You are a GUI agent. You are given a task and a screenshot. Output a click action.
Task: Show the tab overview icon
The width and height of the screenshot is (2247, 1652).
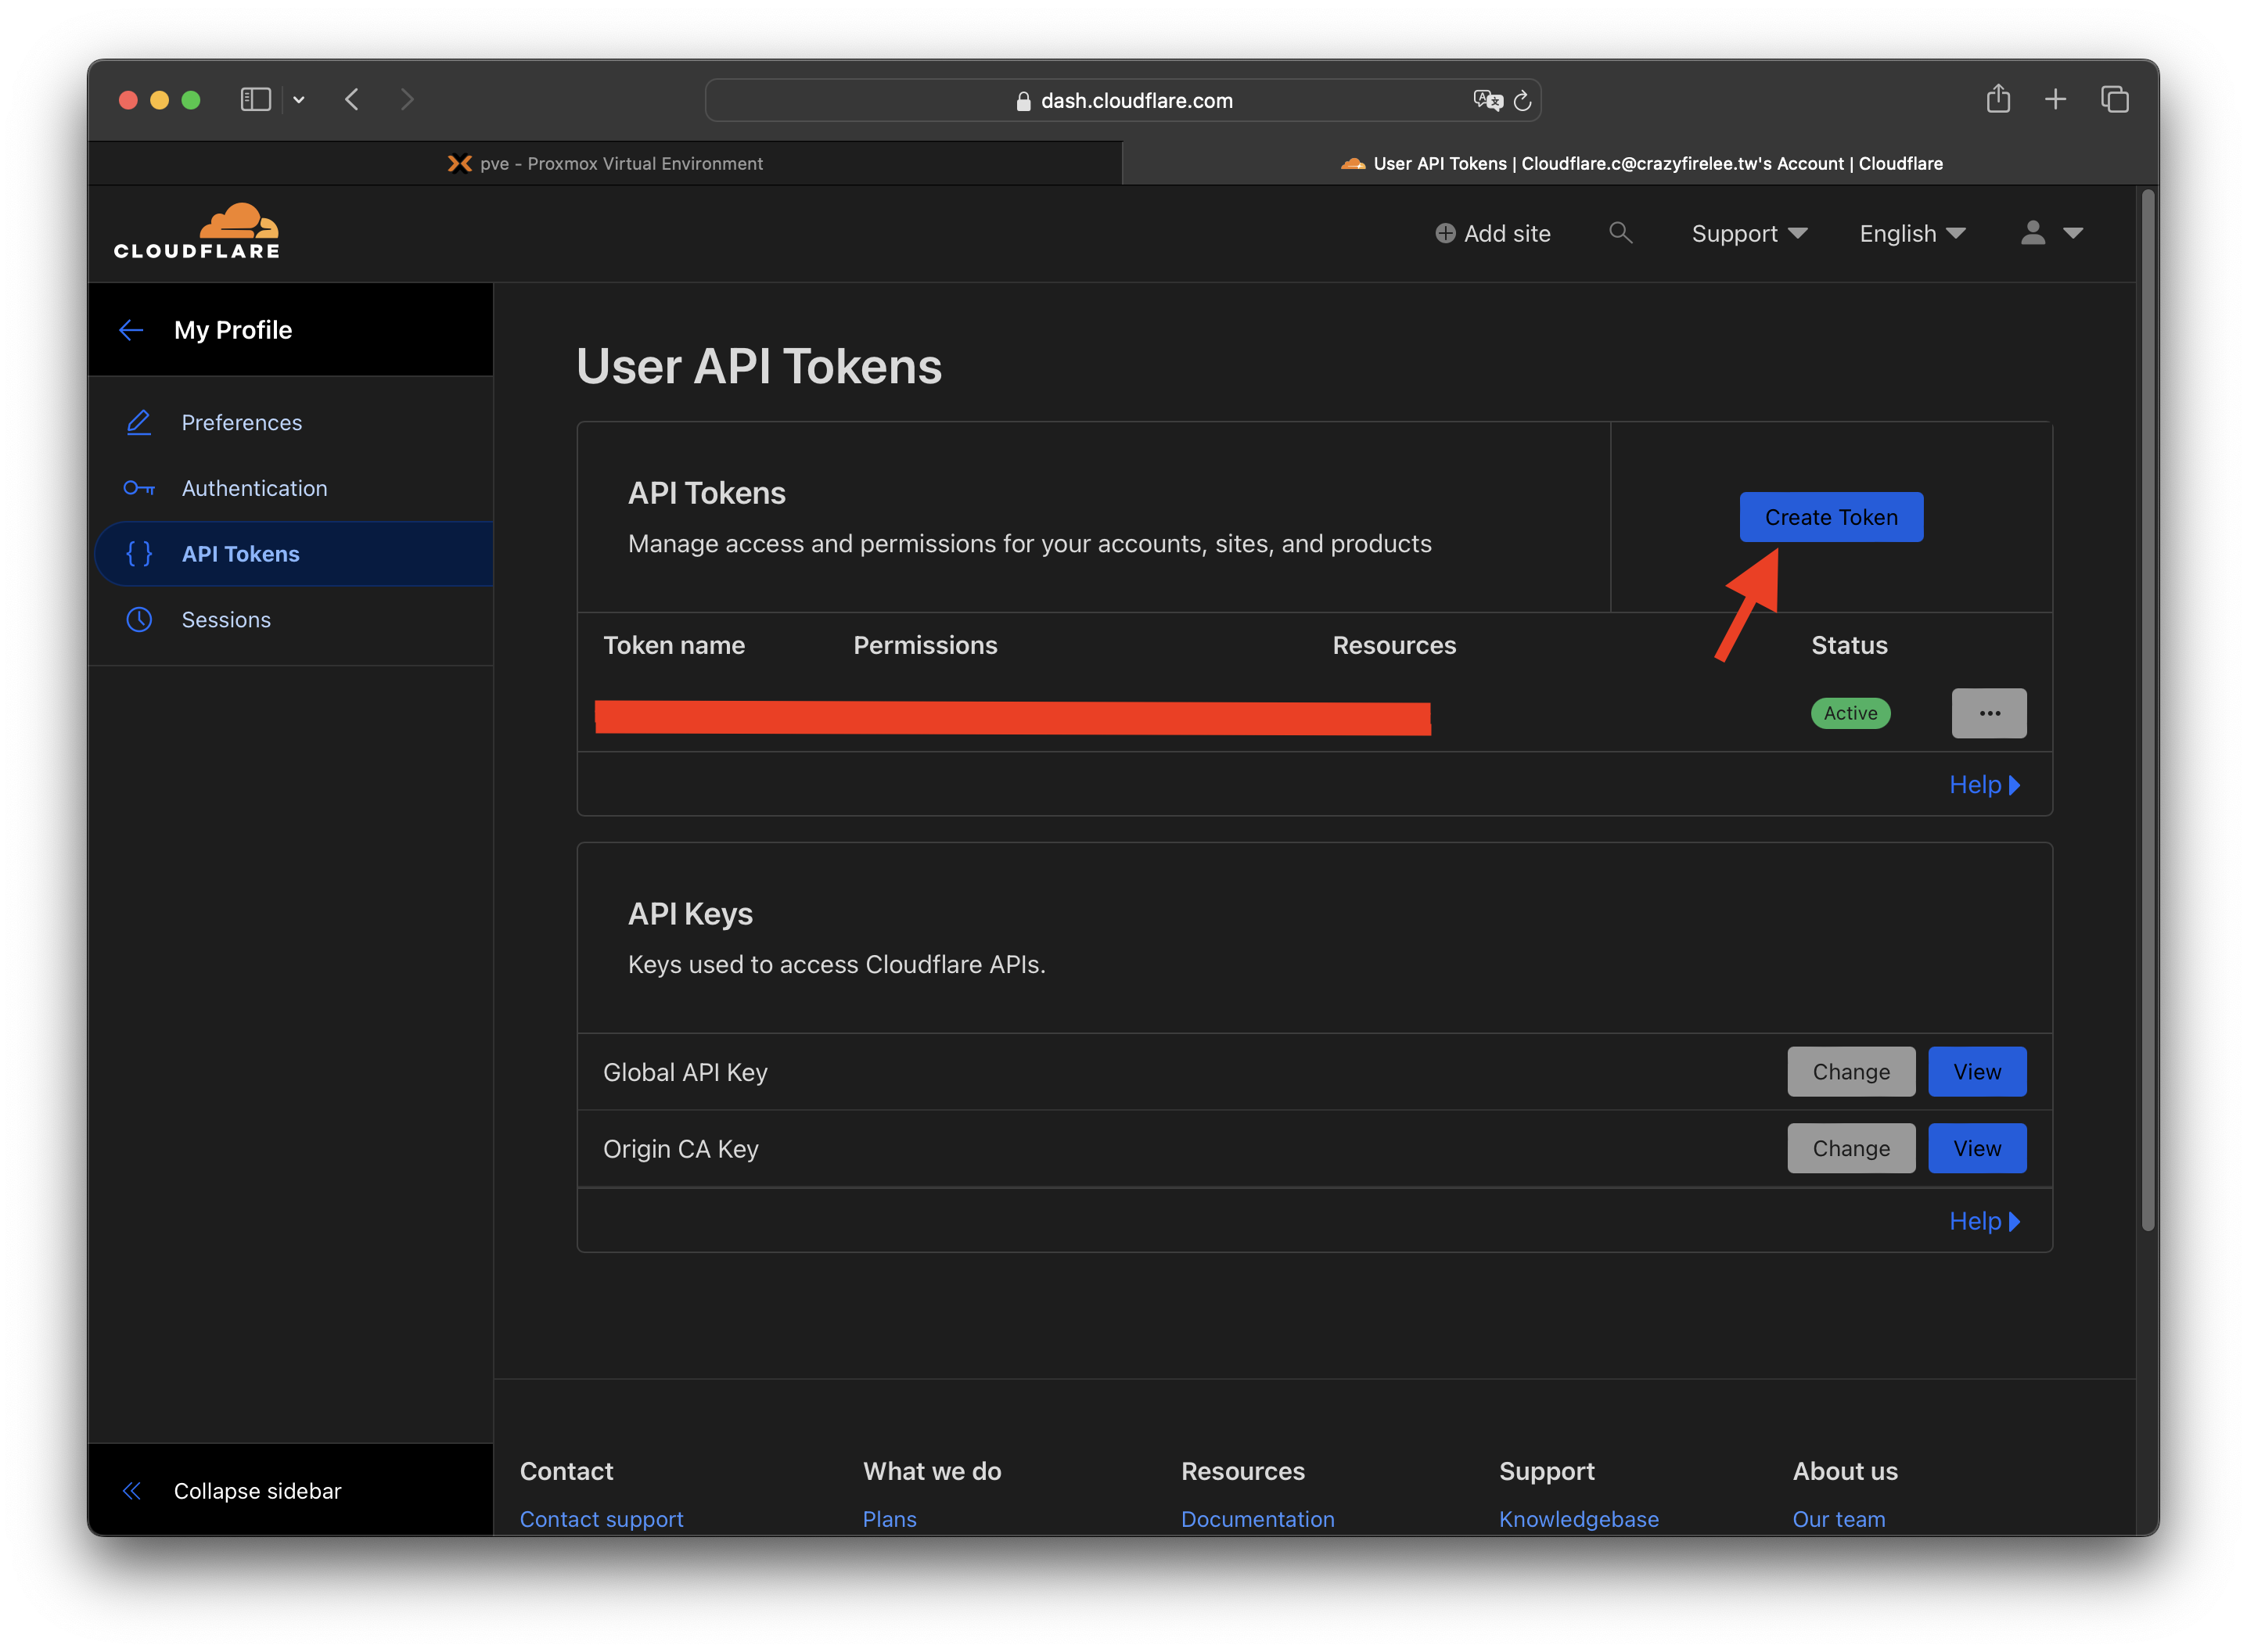tap(2114, 99)
